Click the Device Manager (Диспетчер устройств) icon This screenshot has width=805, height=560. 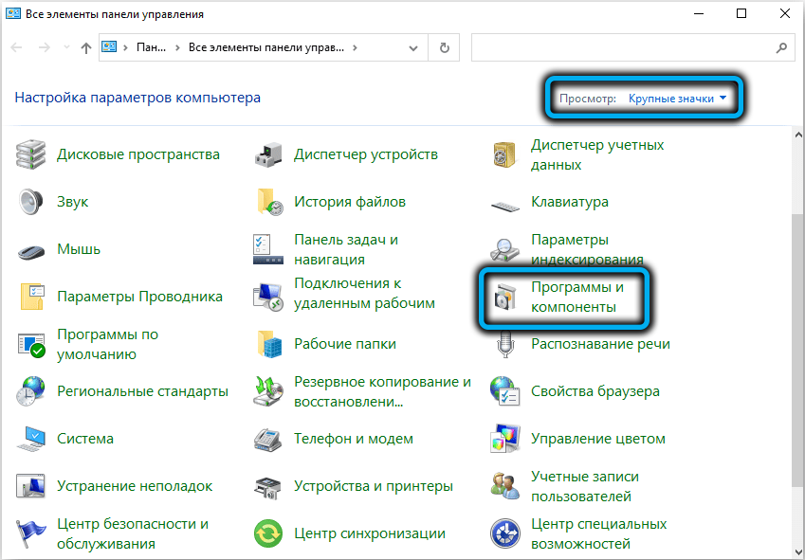tap(268, 154)
